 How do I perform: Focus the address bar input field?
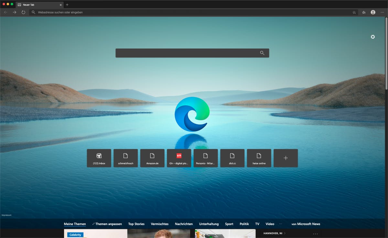click(x=191, y=12)
